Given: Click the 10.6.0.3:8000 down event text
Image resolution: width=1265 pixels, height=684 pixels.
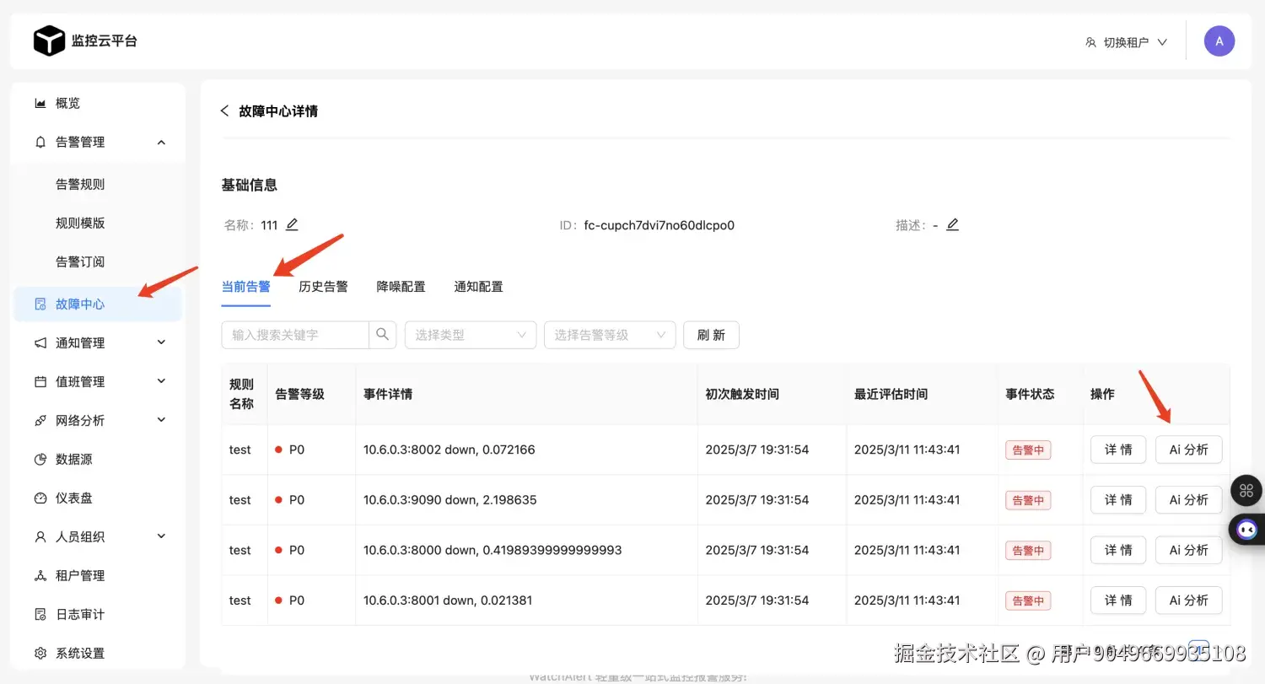Looking at the screenshot, I should click(x=493, y=550).
